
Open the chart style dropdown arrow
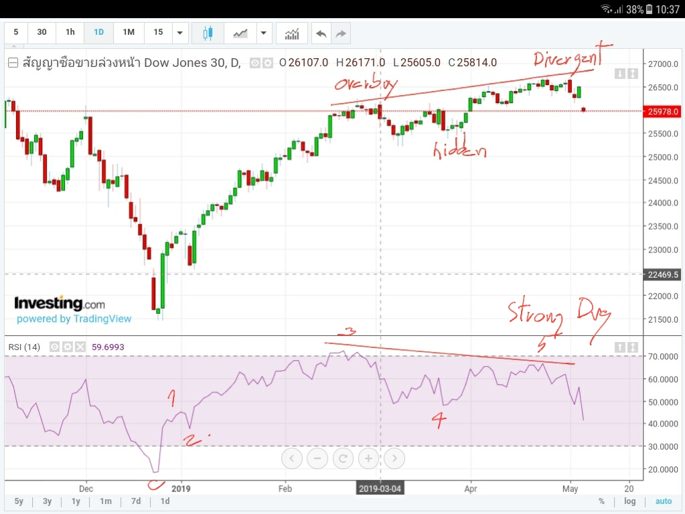263,33
